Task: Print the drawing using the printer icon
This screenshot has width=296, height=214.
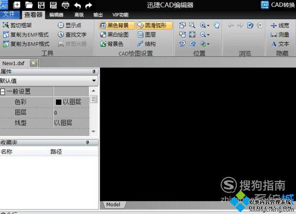Action: (x=65, y=5)
